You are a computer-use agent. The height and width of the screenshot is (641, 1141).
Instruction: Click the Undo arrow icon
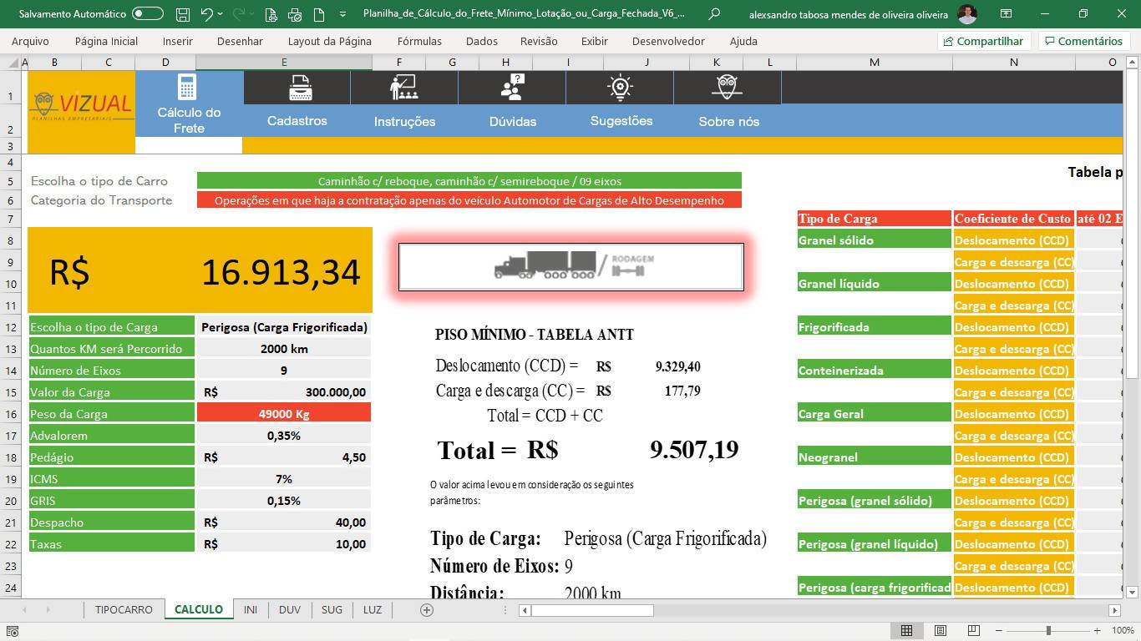click(206, 14)
